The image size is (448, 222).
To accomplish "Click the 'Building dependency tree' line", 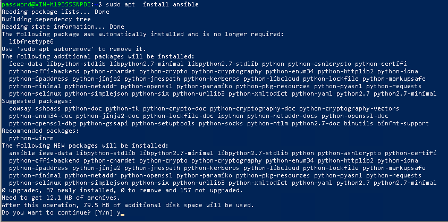I will [x=46, y=19].
